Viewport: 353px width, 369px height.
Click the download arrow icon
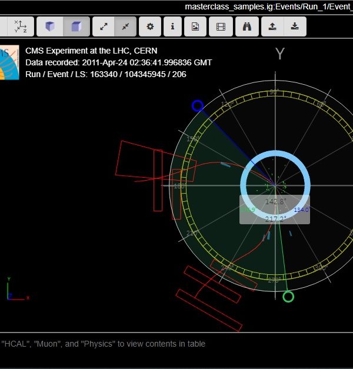(294, 26)
